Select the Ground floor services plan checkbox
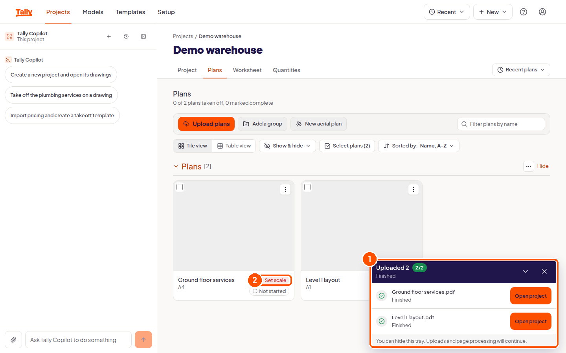 pyautogui.click(x=180, y=187)
